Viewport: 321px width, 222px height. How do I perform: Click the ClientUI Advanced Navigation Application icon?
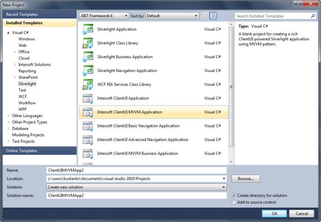88,140
